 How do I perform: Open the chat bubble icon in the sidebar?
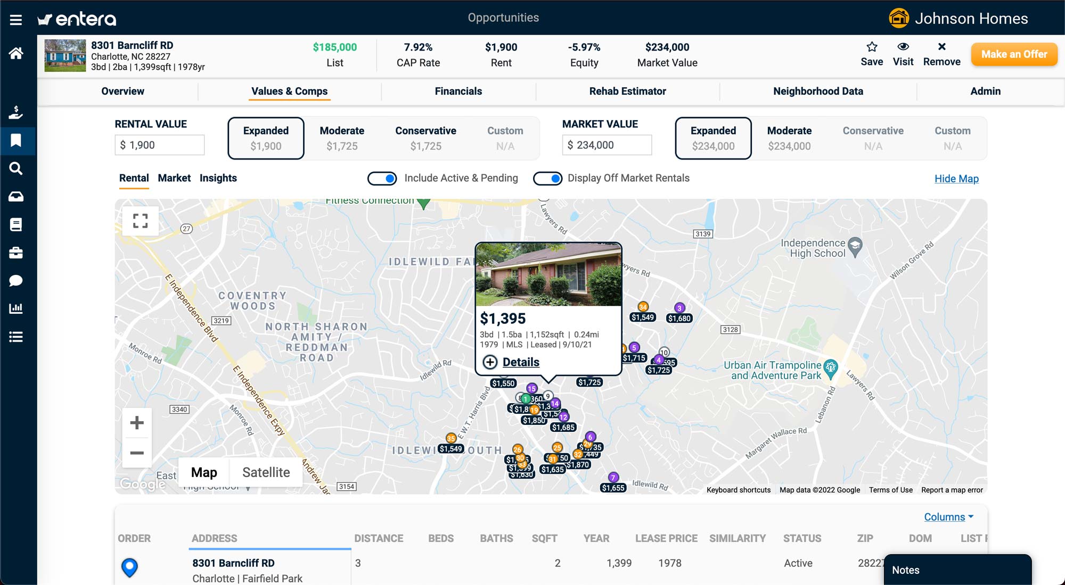tap(17, 281)
